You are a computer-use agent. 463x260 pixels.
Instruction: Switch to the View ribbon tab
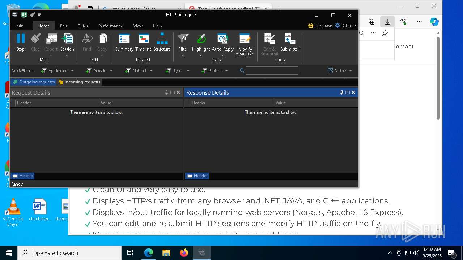coord(138,26)
